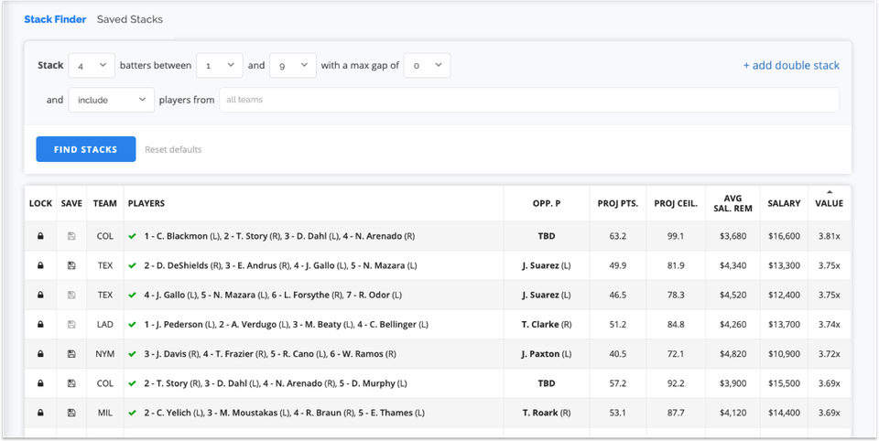
Task: Click the Find Stacks button
Action: click(86, 149)
